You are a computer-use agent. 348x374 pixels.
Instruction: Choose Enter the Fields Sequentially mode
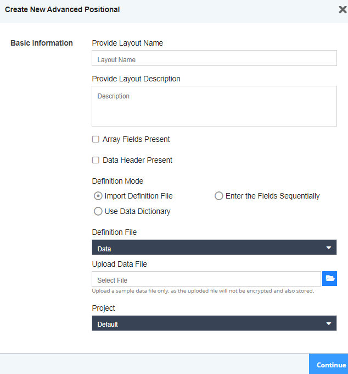pyautogui.click(x=219, y=196)
